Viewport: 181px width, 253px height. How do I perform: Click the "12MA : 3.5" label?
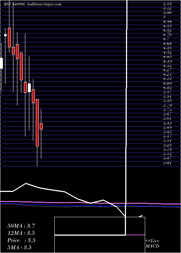click(21, 233)
